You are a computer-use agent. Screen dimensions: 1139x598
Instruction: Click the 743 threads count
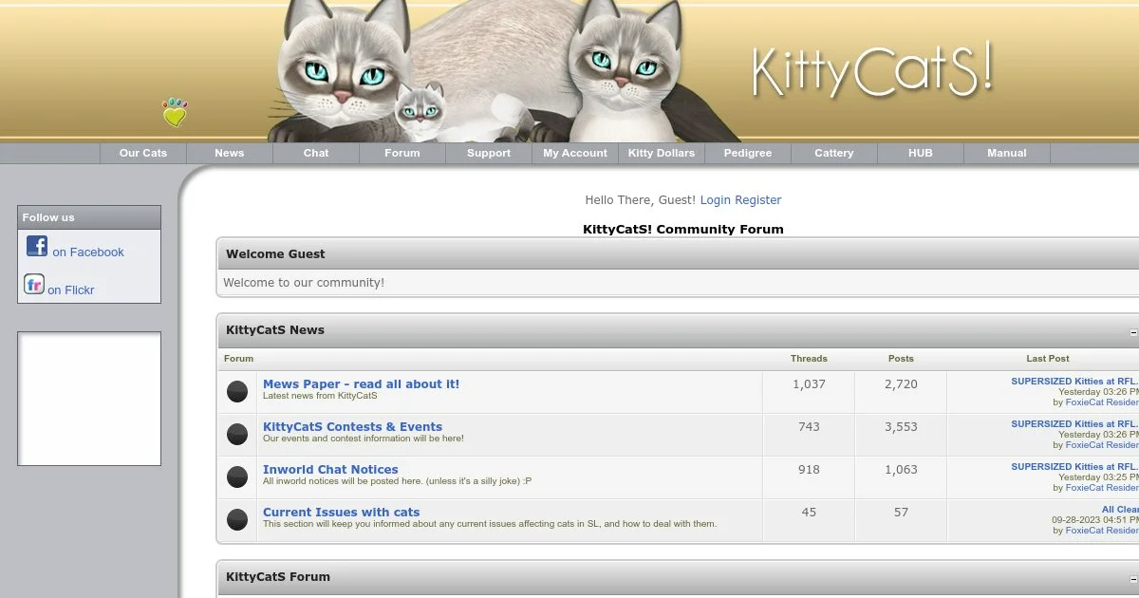point(809,427)
